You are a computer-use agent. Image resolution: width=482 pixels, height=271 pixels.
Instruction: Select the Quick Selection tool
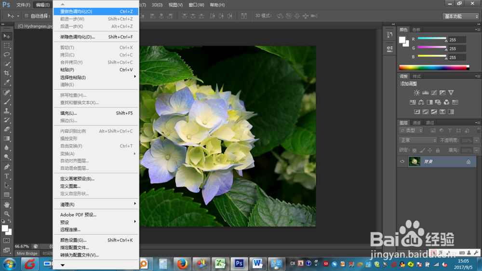point(7,64)
